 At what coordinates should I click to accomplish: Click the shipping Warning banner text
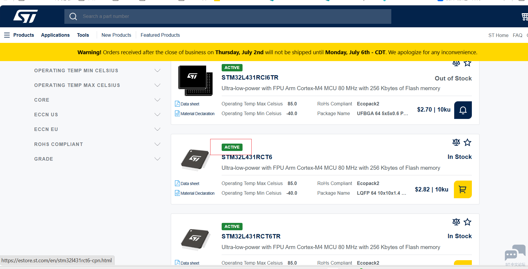pyautogui.click(x=277, y=52)
